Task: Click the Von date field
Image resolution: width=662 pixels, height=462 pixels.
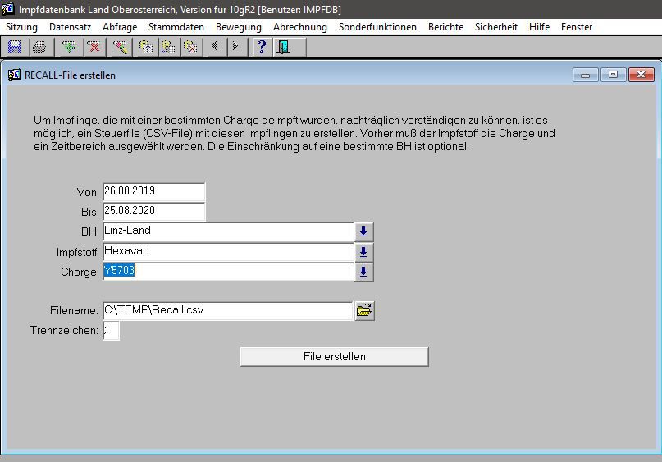Action: point(153,191)
